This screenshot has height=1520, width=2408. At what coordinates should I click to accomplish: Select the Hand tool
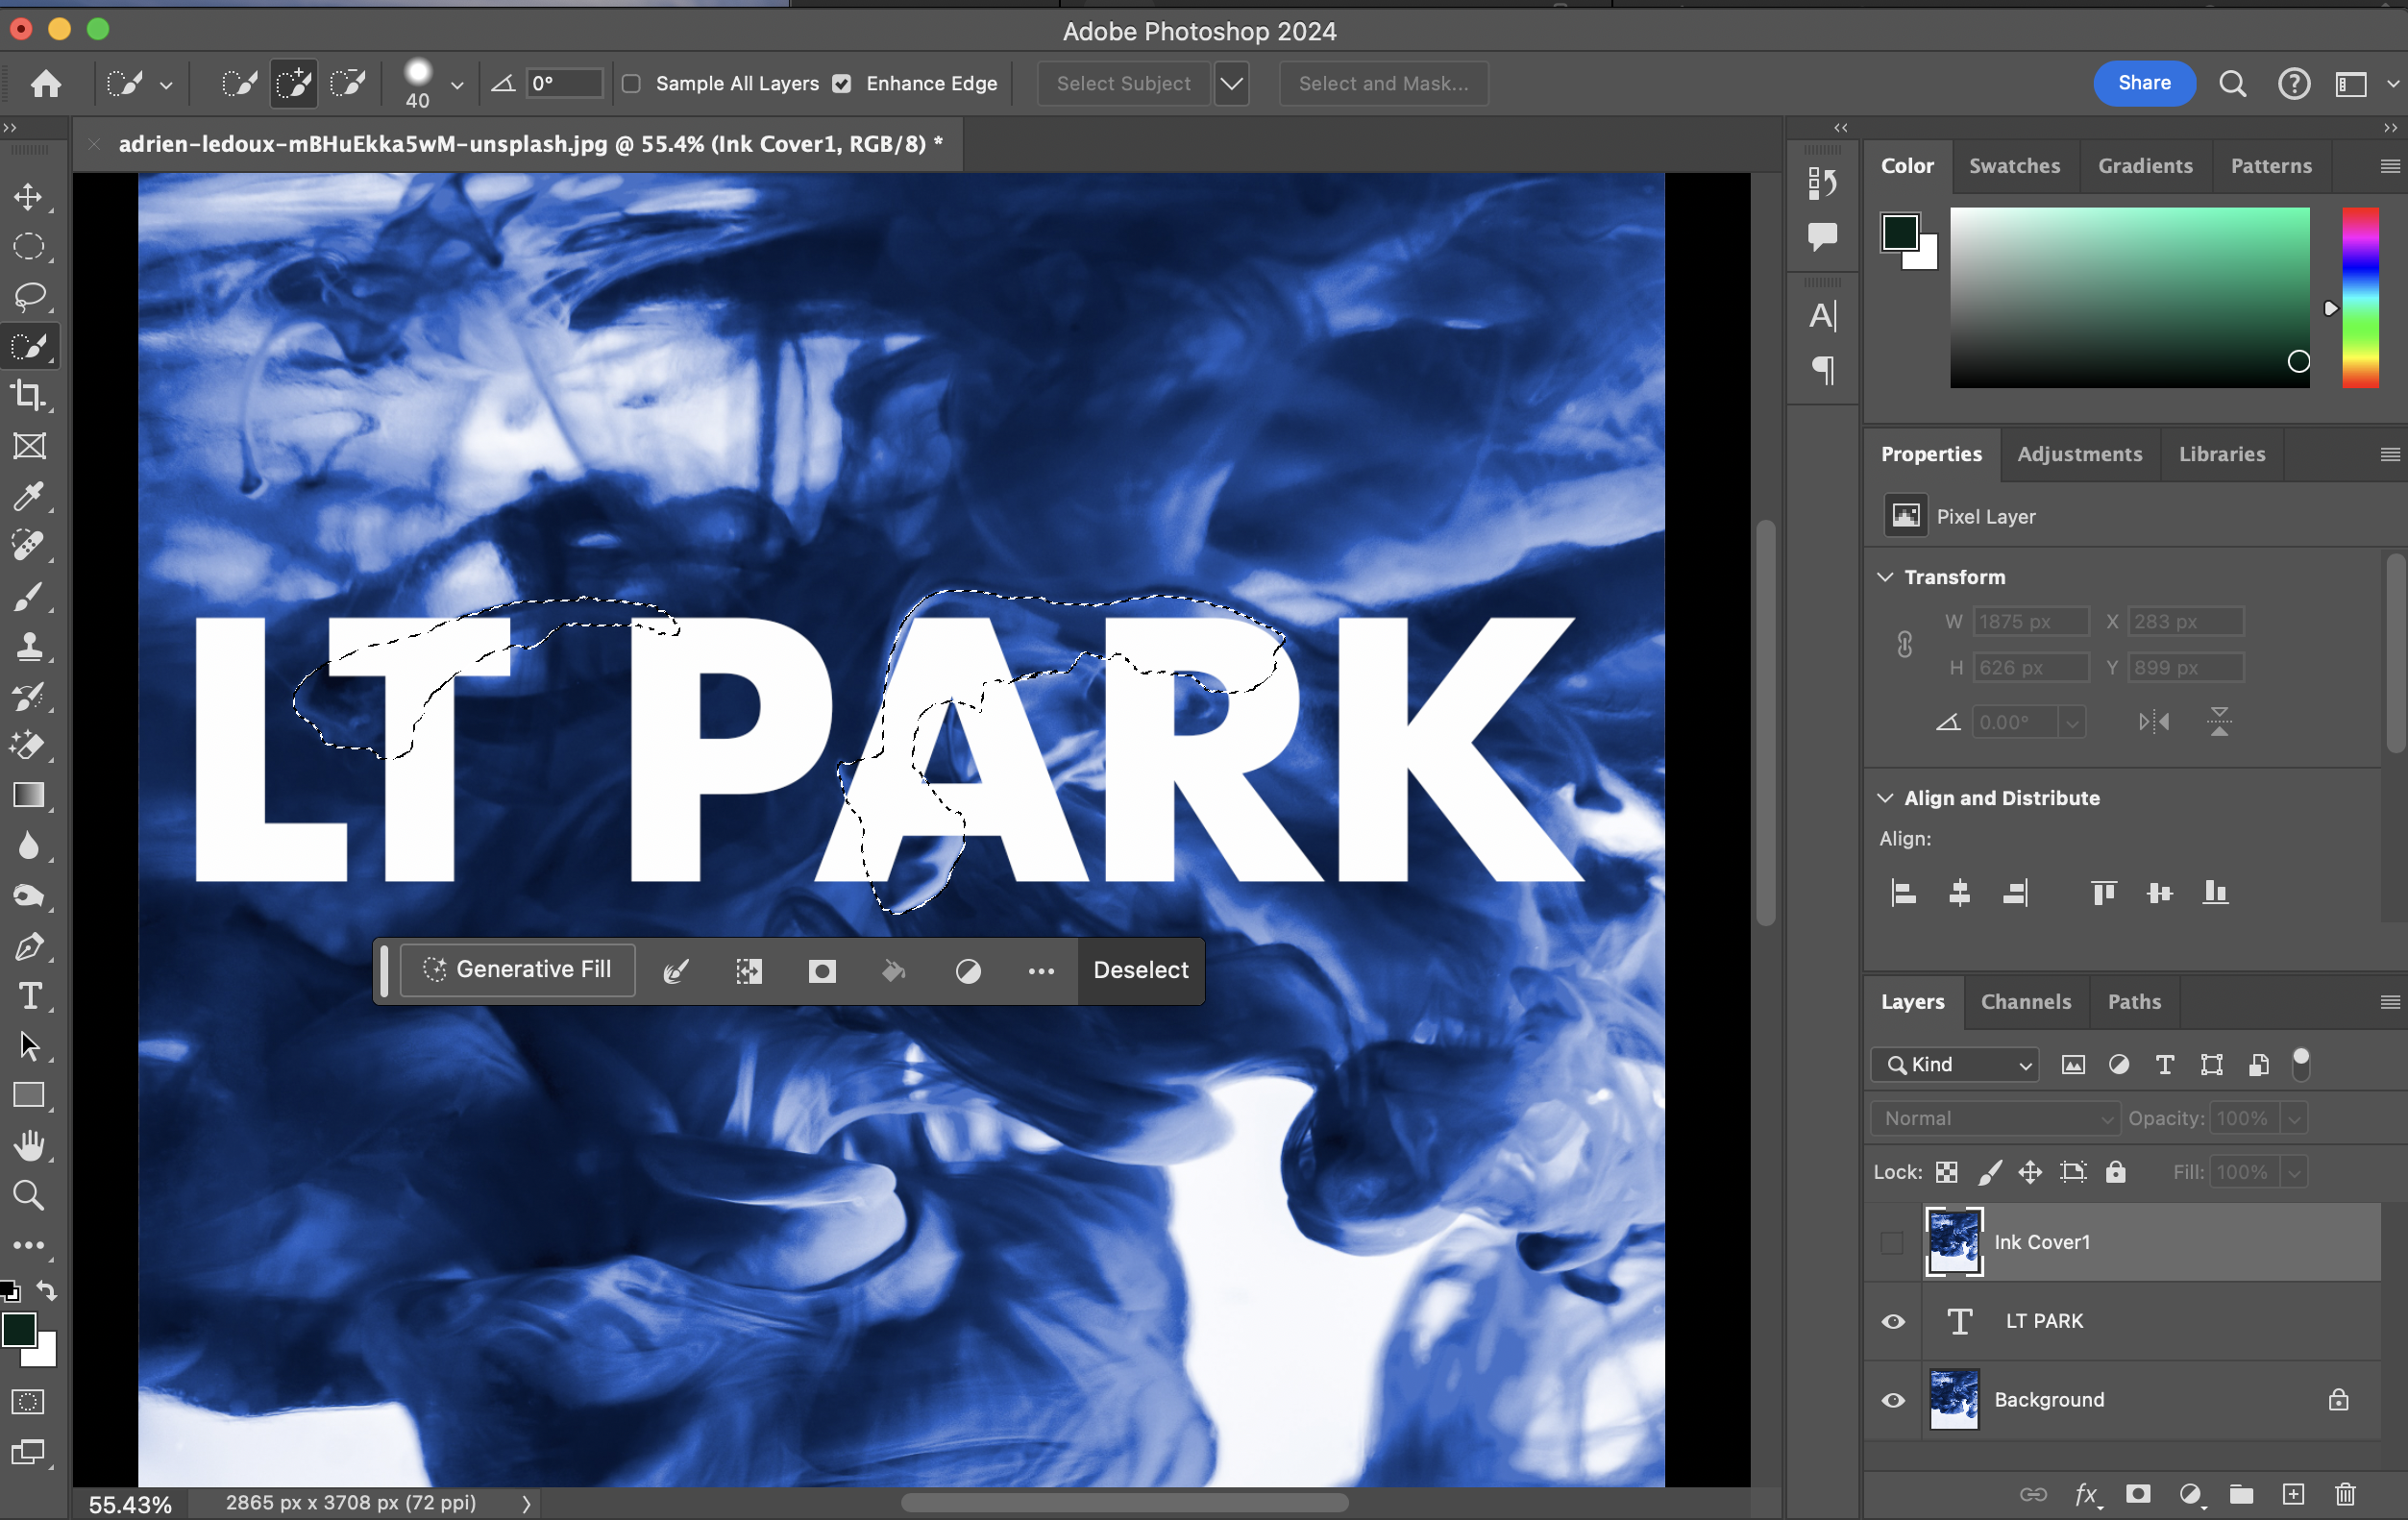29,1146
